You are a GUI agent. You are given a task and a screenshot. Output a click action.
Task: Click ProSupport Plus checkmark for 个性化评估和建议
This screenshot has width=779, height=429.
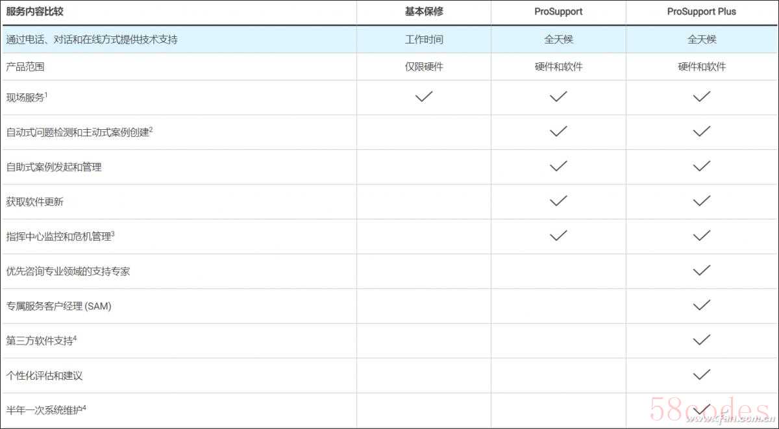point(702,374)
